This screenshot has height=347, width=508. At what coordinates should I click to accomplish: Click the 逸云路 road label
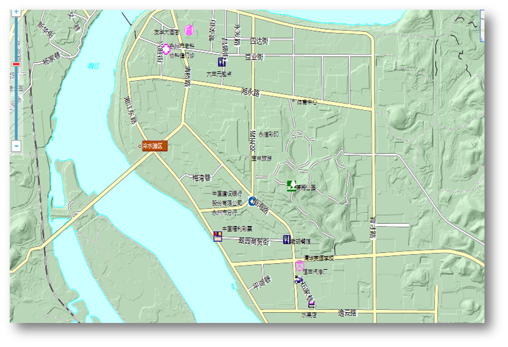click(347, 313)
